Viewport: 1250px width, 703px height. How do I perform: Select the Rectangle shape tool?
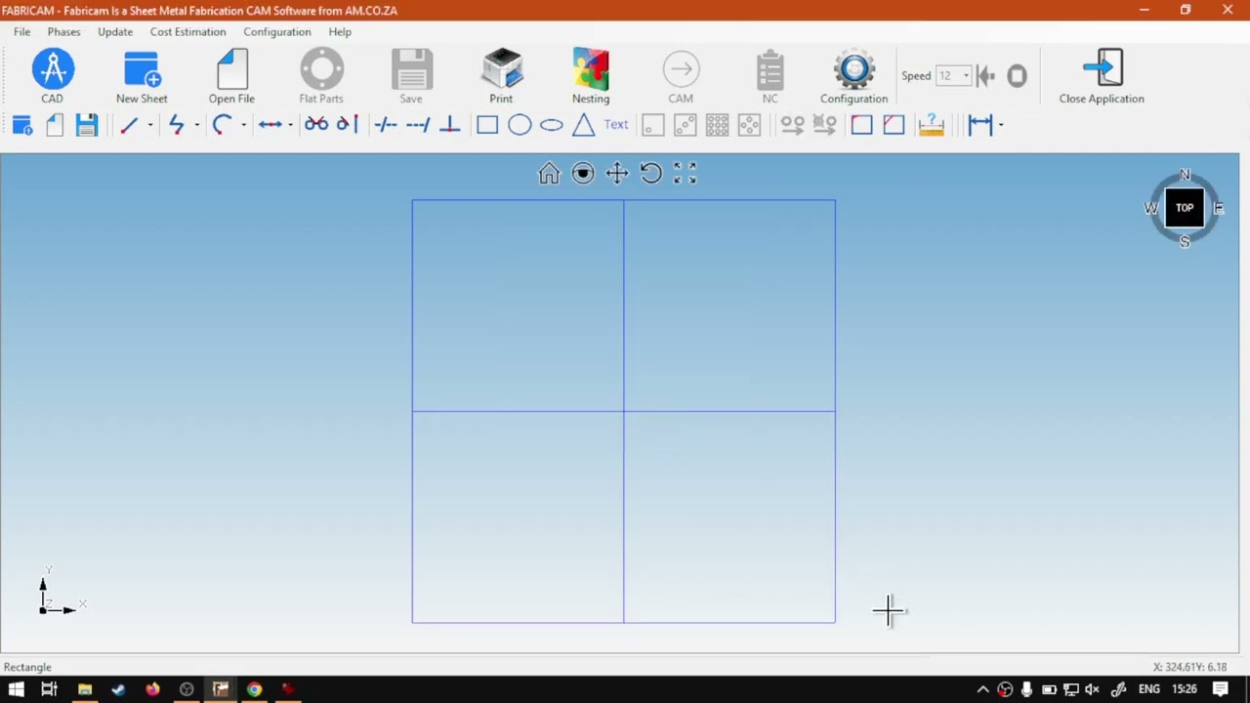click(487, 125)
